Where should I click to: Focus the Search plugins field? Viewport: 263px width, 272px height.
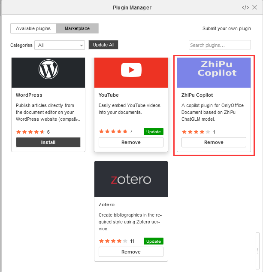coord(220,45)
